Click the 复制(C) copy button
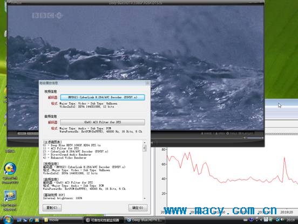The width and height of the screenshot is (298, 224). pos(52,208)
